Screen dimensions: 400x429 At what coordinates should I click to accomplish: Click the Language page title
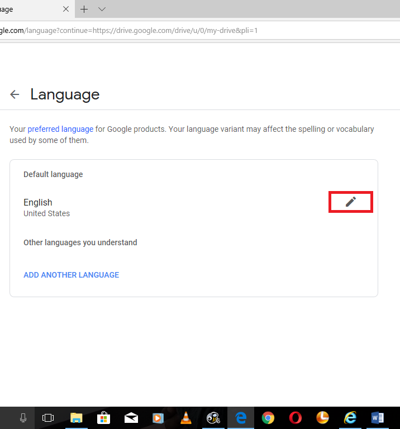pyautogui.click(x=65, y=94)
